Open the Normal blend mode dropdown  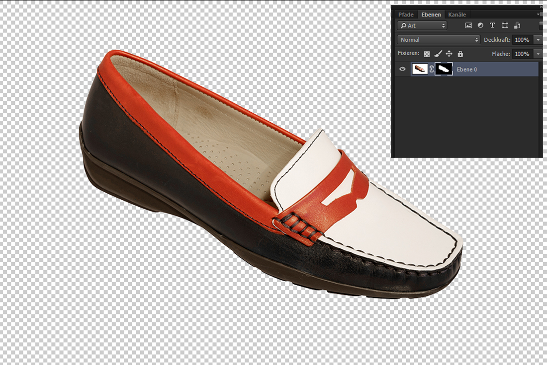point(439,40)
